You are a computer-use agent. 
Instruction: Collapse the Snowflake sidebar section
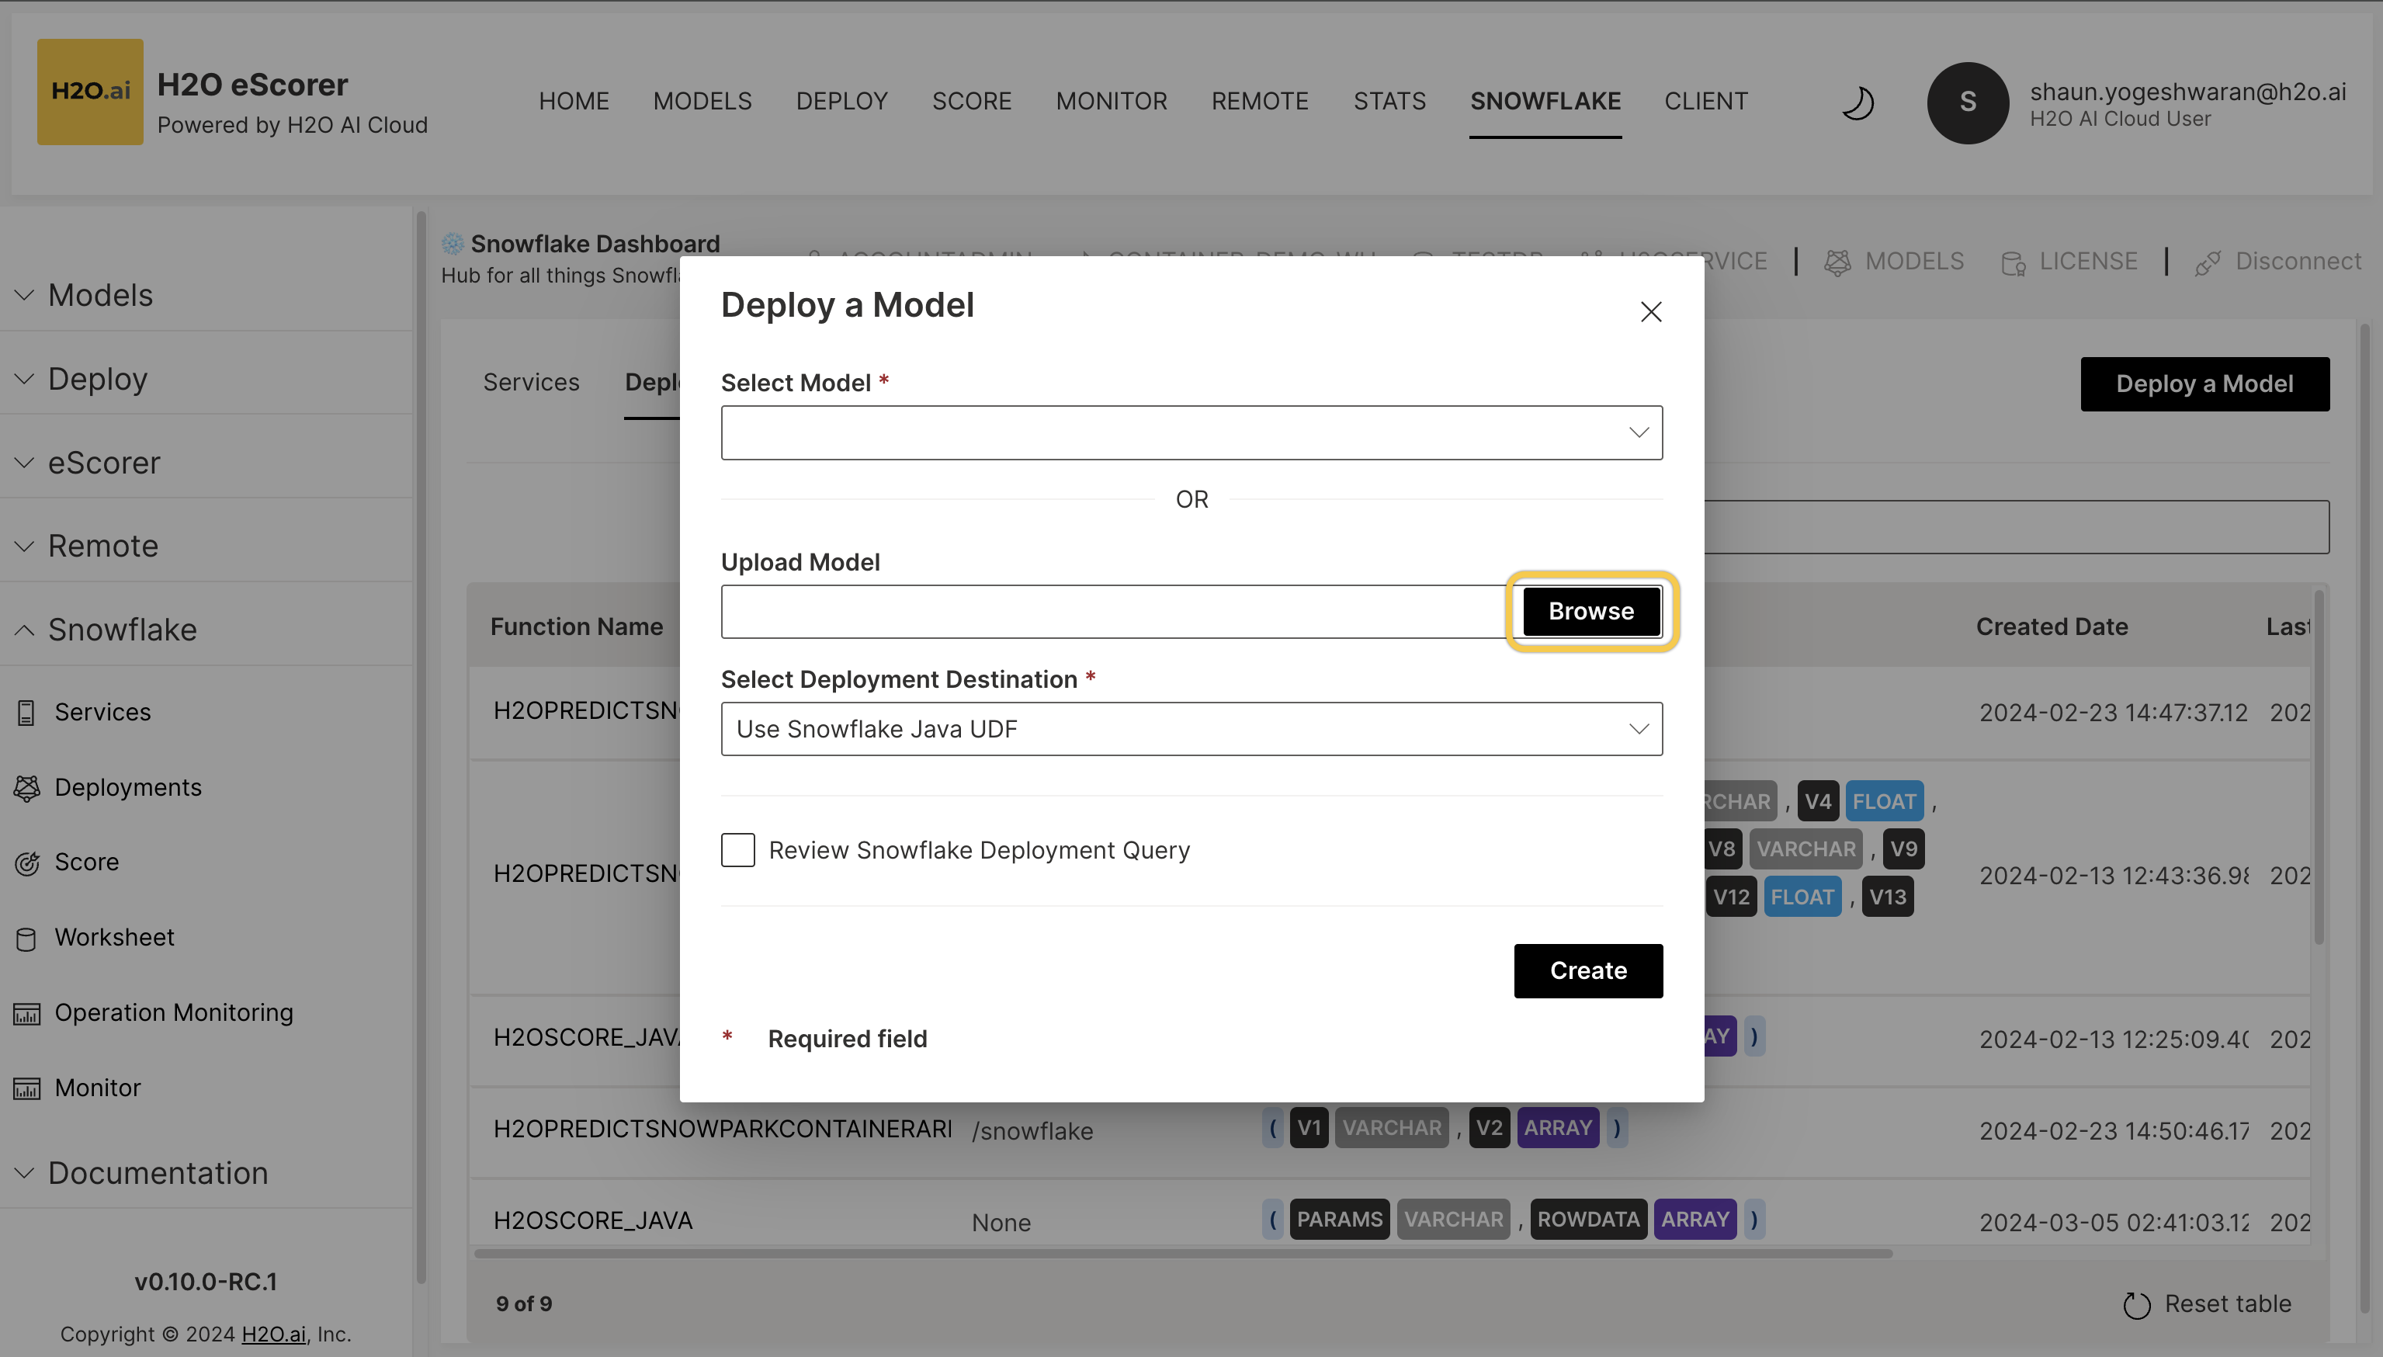click(24, 630)
